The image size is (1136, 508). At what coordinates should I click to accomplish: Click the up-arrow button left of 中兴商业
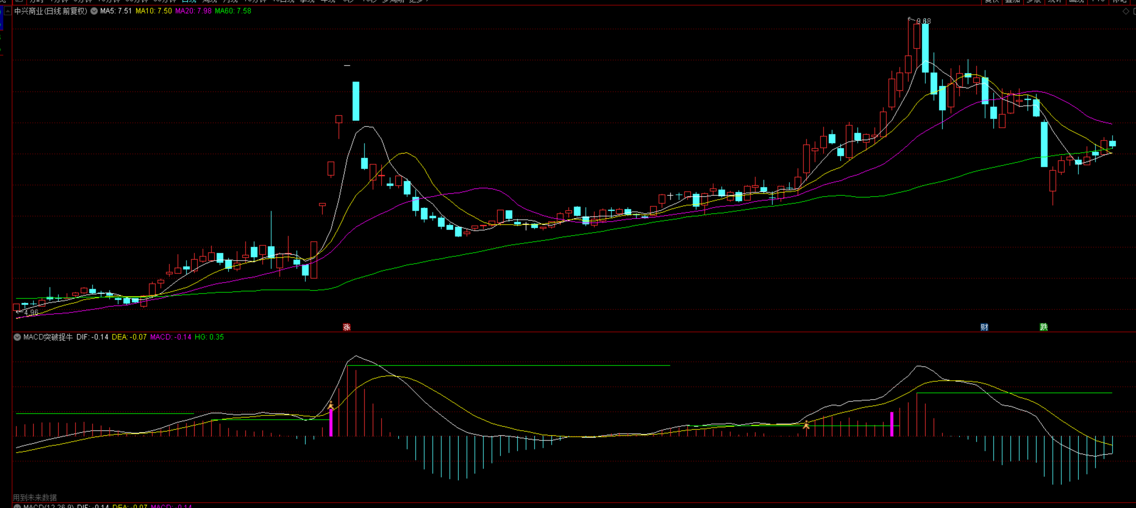7,11
